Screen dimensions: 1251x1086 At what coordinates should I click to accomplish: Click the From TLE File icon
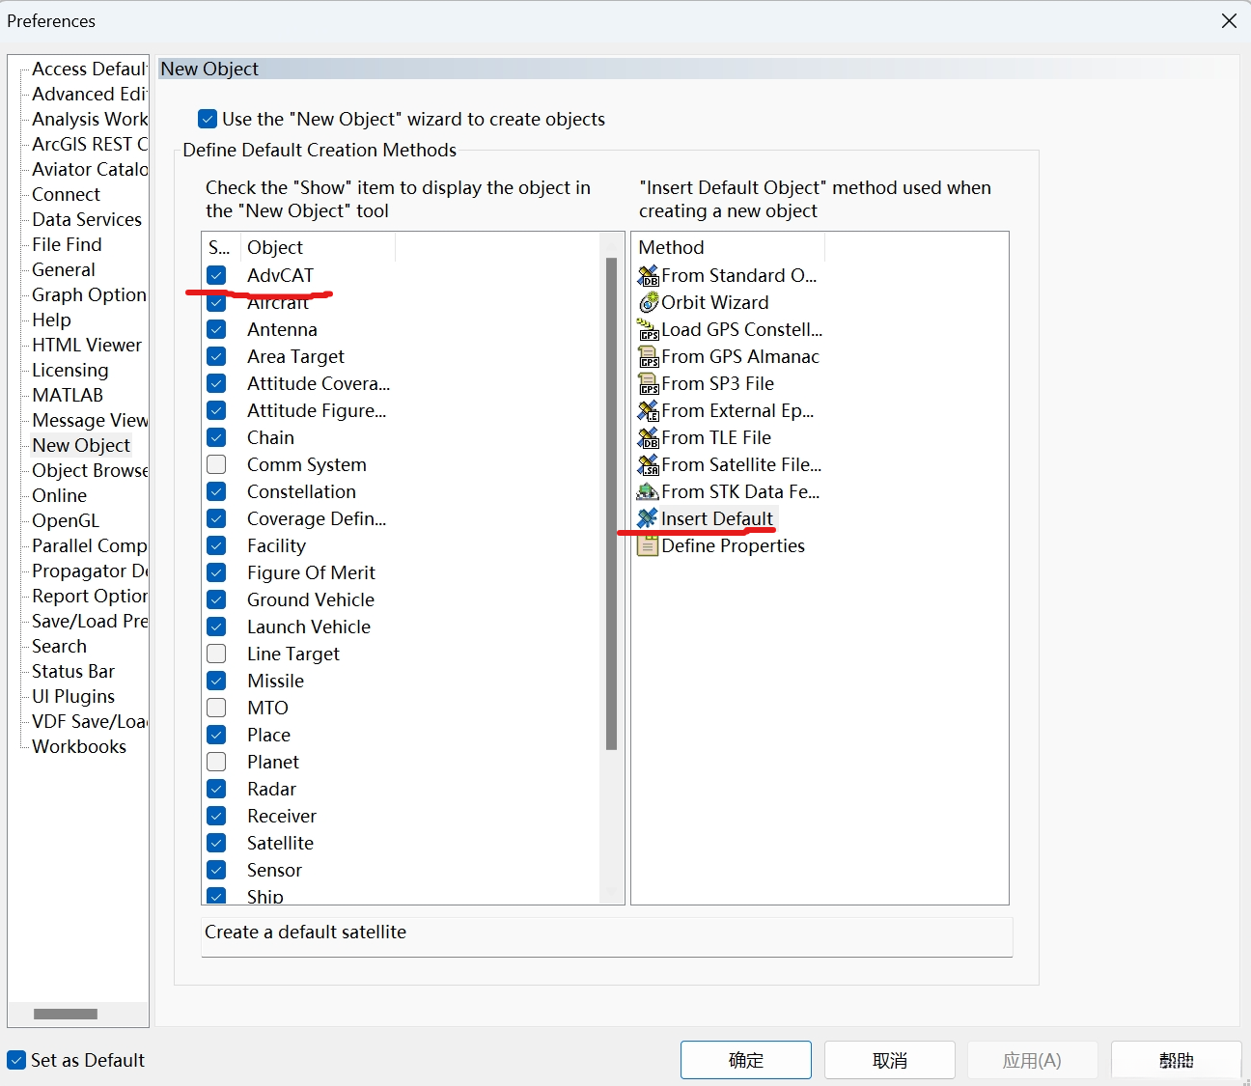tap(648, 438)
